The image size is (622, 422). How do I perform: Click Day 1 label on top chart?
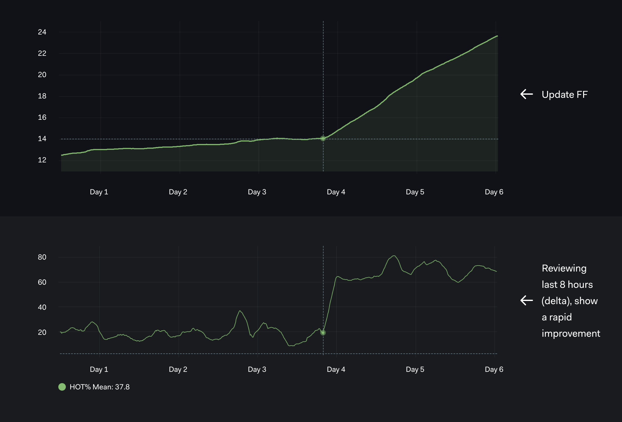pos(99,192)
